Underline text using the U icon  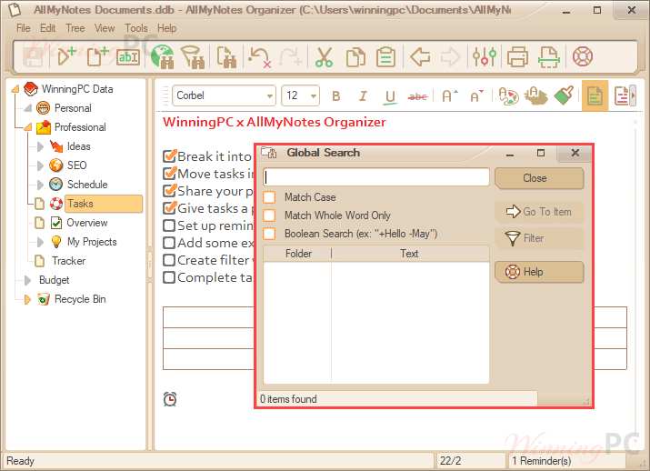point(390,97)
